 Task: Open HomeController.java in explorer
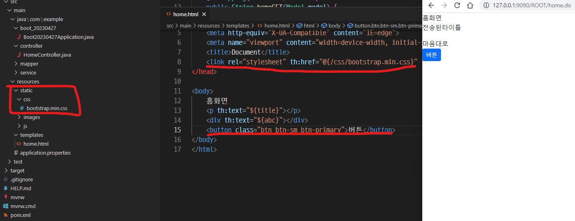47,55
